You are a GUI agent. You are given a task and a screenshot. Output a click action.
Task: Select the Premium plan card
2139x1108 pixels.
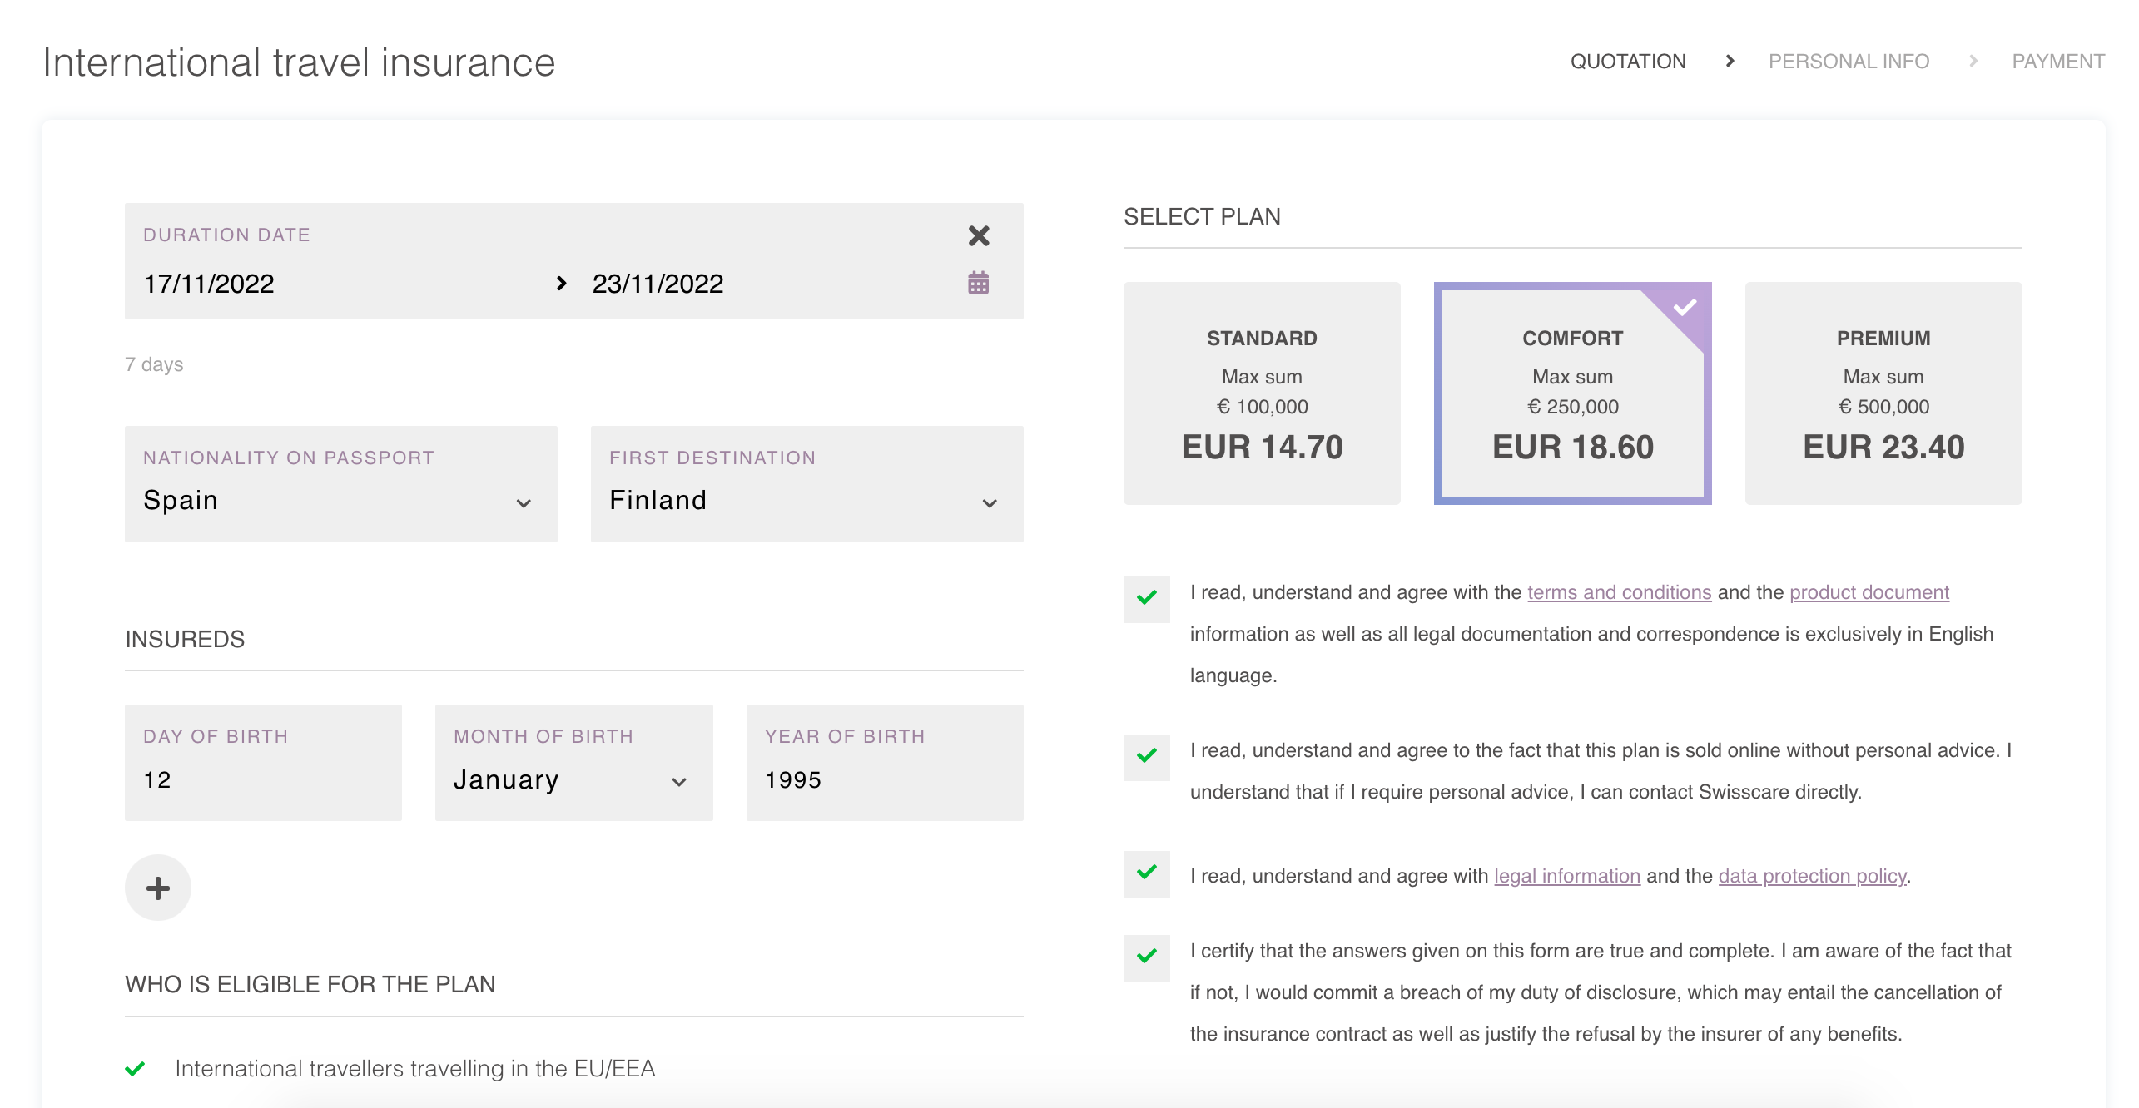[x=1883, y=393]
